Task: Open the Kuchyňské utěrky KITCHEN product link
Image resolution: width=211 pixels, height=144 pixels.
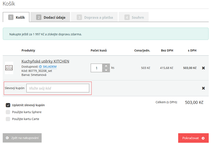Action: coord(45,61)
